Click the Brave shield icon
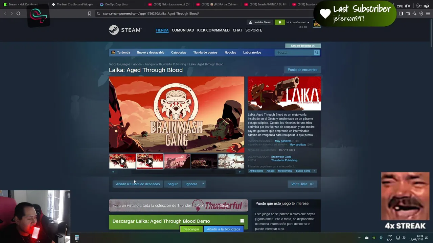The height and width of the screenshot is (243, 433). click(421, 13)
